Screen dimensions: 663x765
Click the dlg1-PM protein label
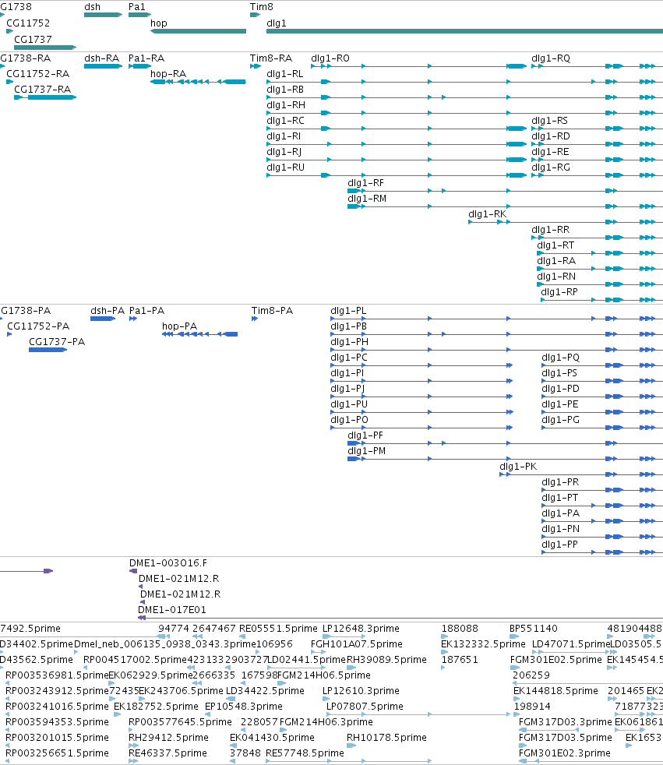pyautogui.click(x=366, y=451)
